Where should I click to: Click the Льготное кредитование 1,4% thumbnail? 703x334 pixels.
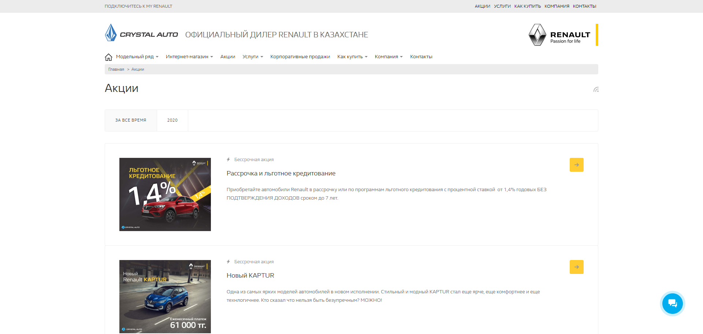[x=165, y=194]
